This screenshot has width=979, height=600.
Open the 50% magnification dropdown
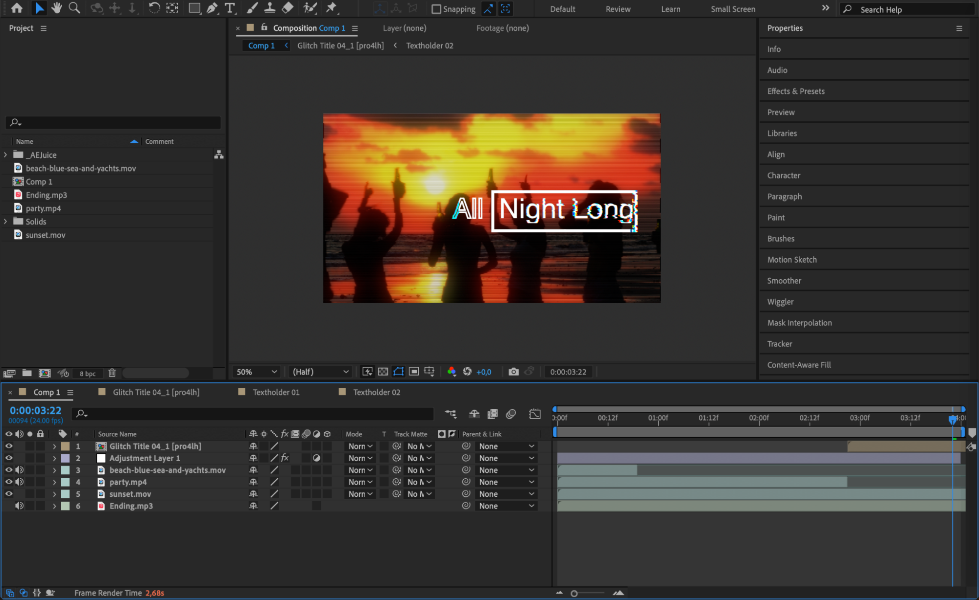point(257,372)
